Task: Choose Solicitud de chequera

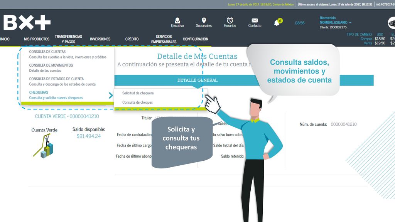Action: pyautogui.click(x=138, y=93)
